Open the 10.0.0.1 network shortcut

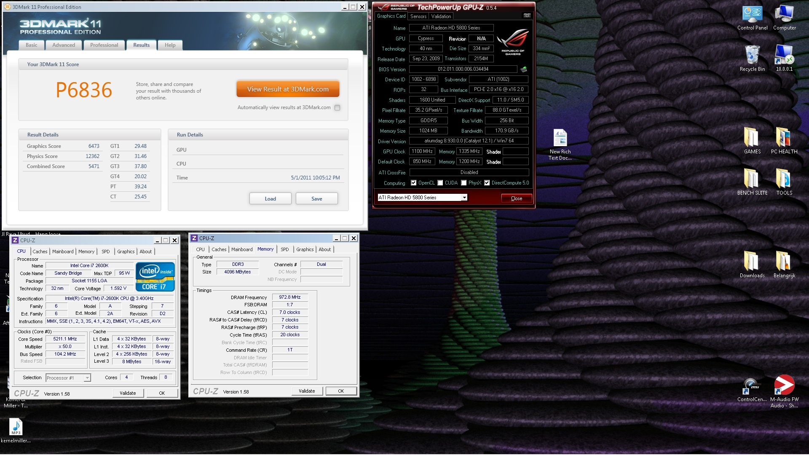(784, 59)
